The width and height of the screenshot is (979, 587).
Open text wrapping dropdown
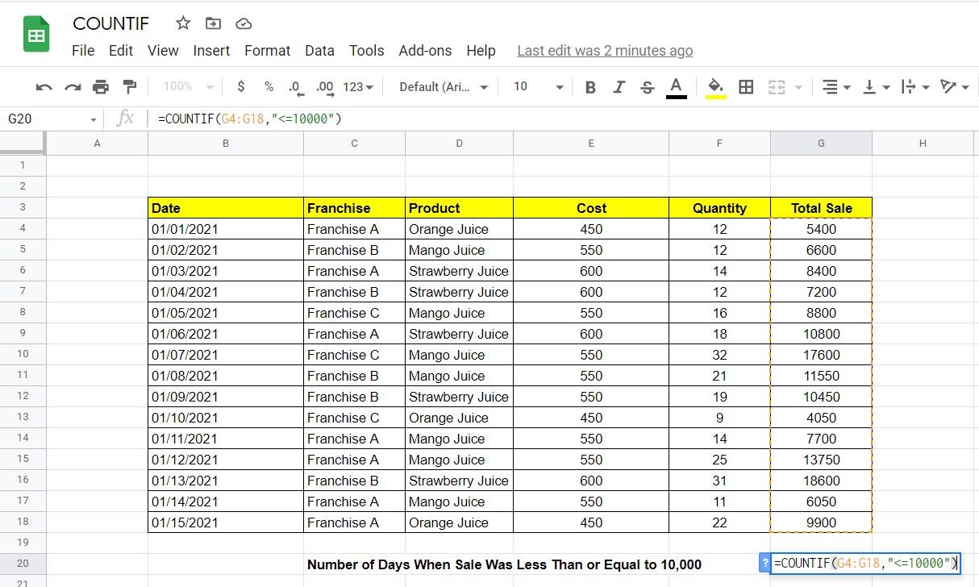914,87
